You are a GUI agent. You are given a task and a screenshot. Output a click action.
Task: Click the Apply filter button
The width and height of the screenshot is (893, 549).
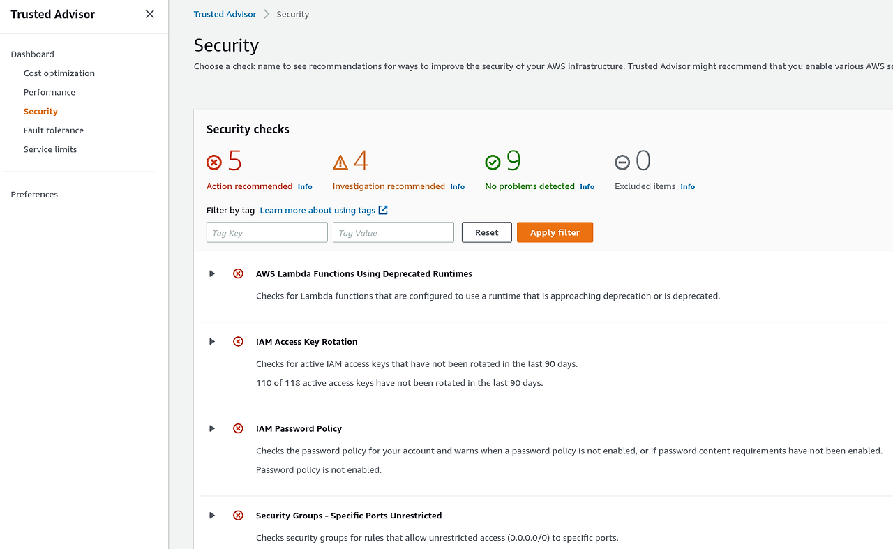pyautogui.click(x=555, y=232)
